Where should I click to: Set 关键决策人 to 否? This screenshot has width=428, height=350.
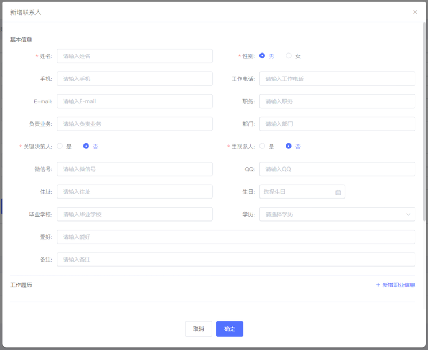click(86, 146)
